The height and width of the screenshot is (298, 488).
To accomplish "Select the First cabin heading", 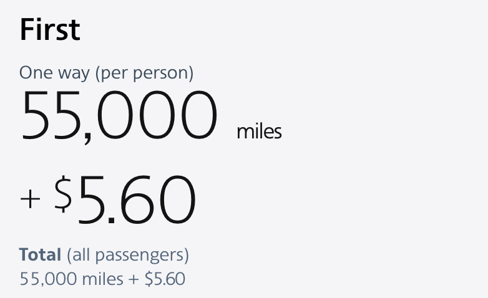I will click(50, 29).
